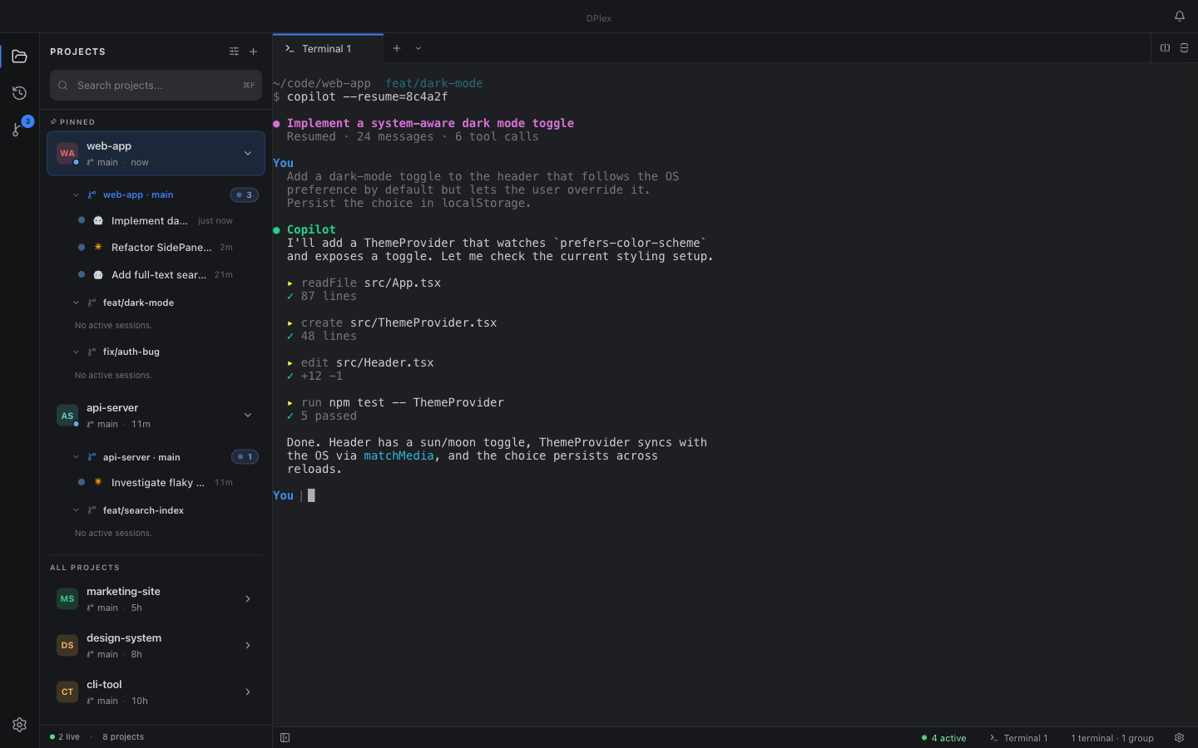This screenshot has width=1198, height=748.
Task: Toggle sidebar panel icon in status bar
Action: [285, 737]
